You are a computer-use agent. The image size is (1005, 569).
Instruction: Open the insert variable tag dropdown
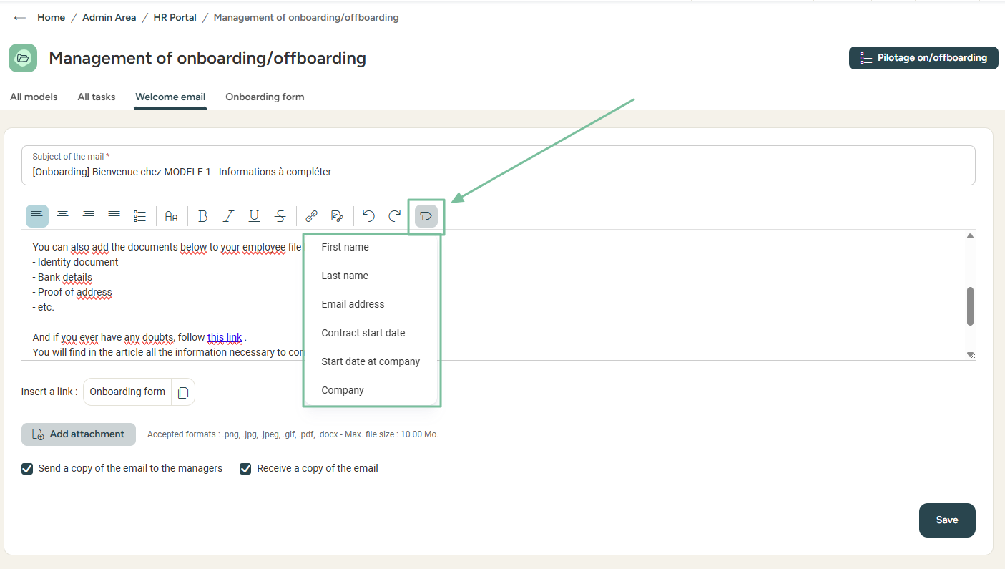click(x=426, y=216)
